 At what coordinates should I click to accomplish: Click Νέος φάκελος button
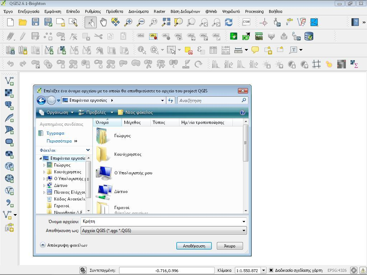135,112
